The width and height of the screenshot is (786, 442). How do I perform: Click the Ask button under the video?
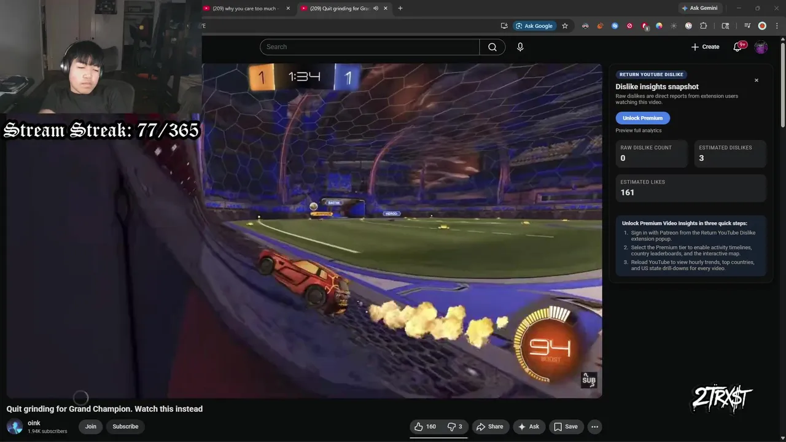(528, 427)
